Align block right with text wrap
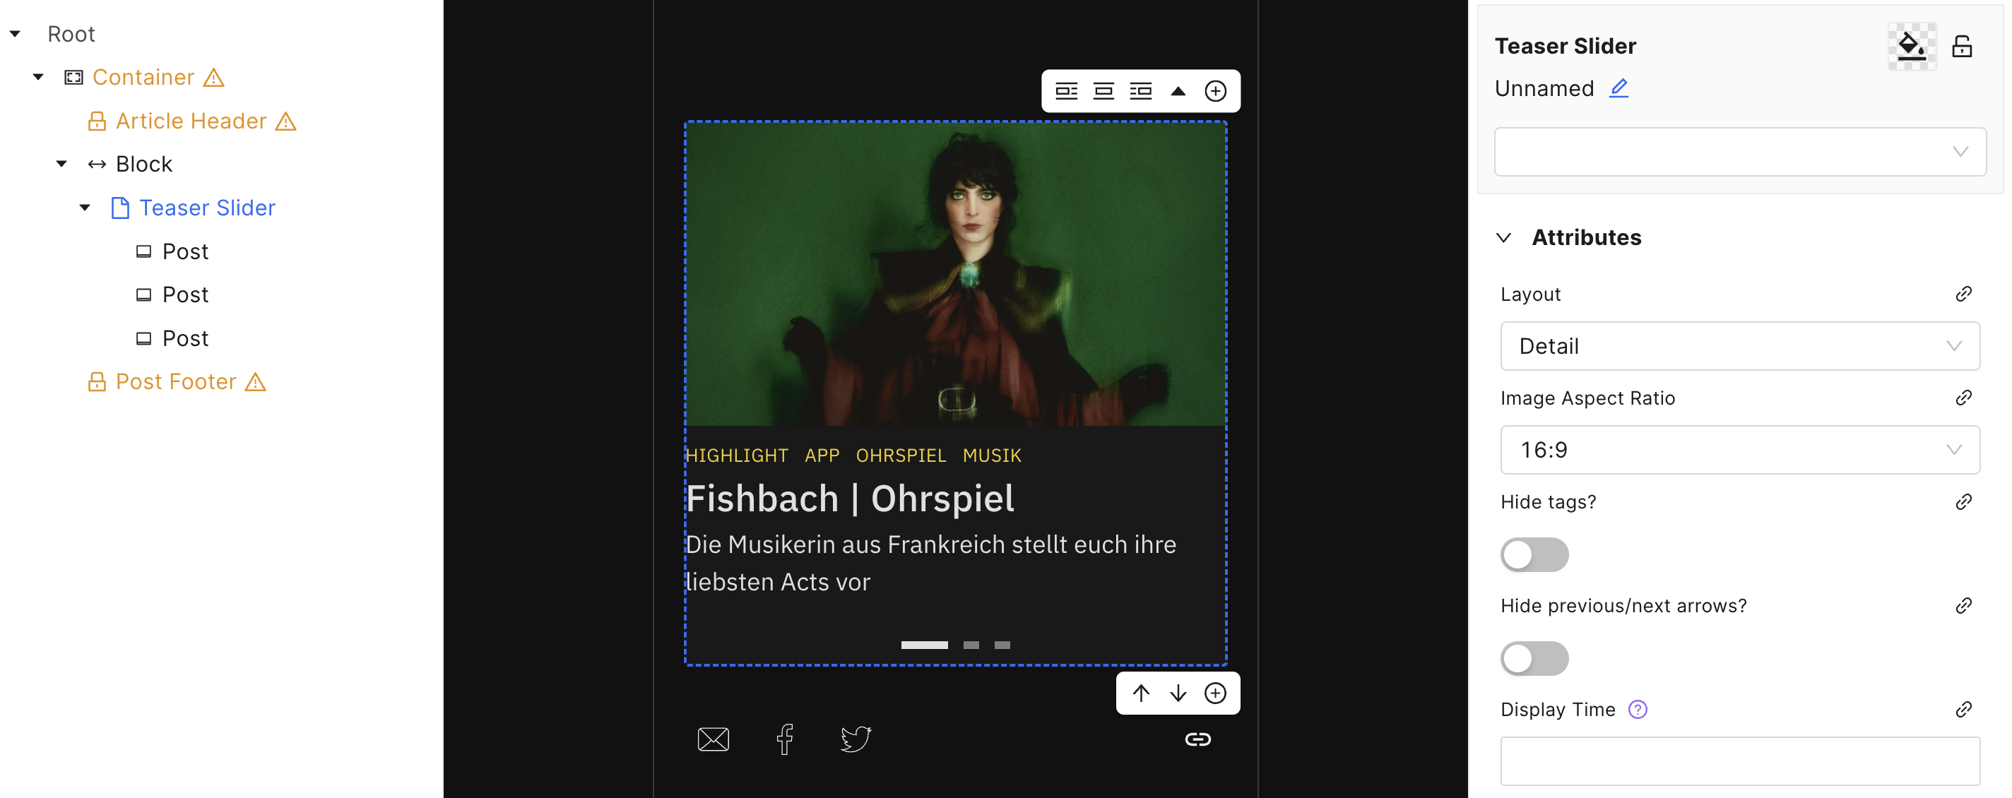The width and height of the screenshot is (2012, 798). [1141, 91]
